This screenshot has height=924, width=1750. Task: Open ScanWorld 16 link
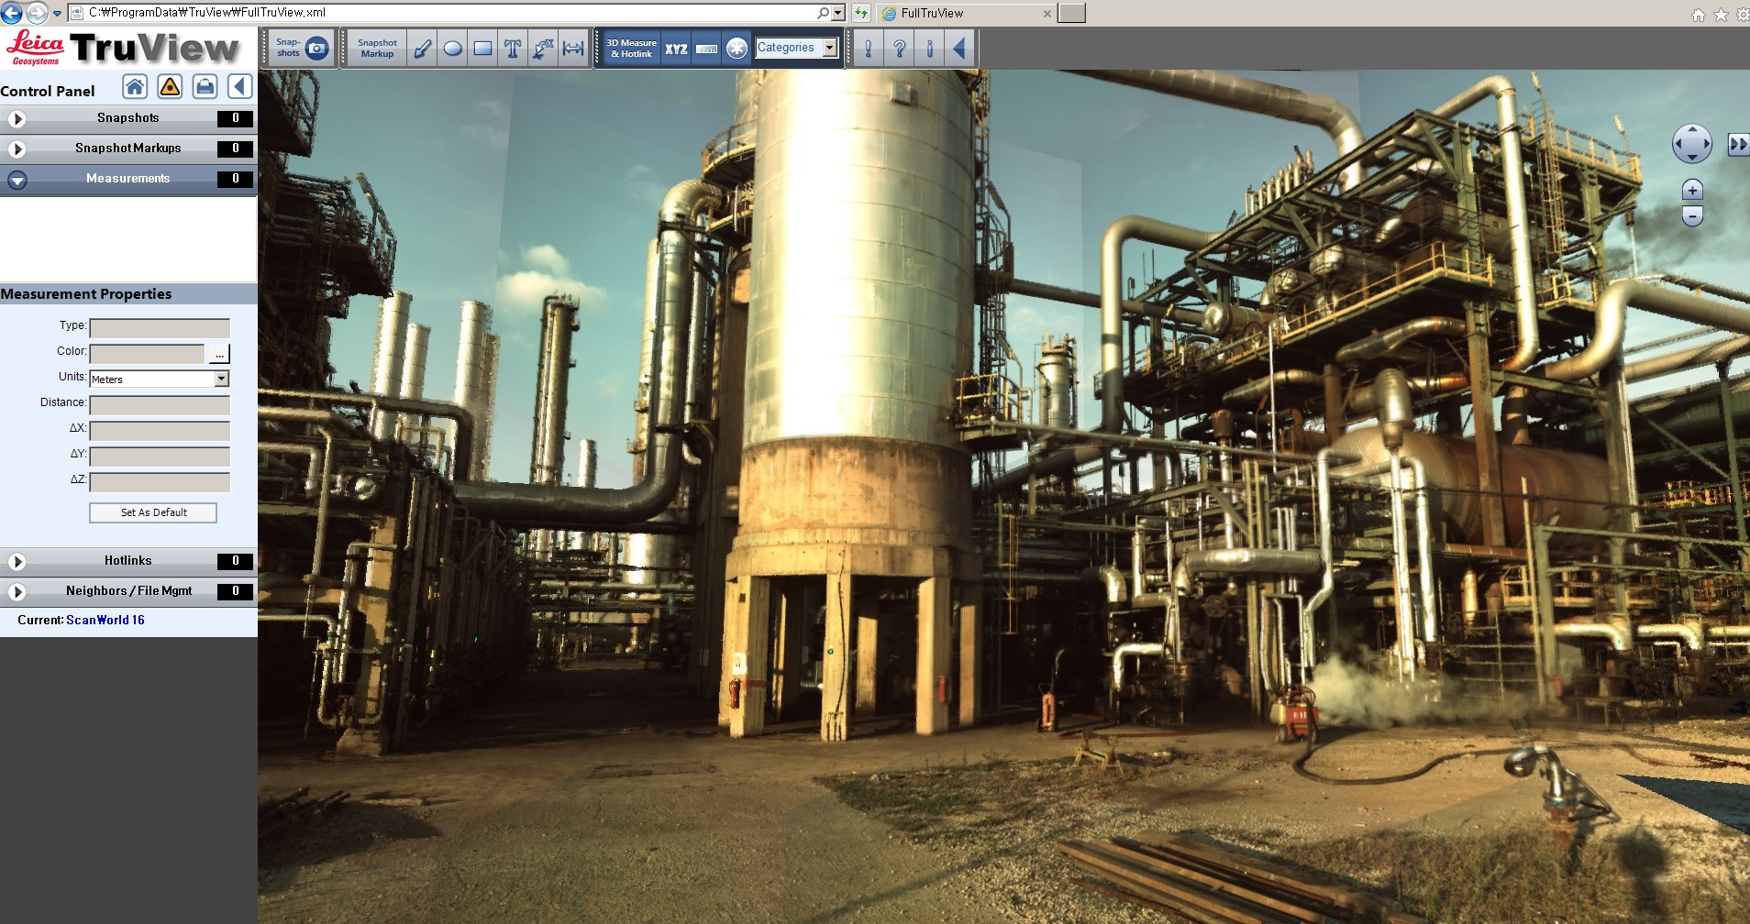click(x=105, y=620)
